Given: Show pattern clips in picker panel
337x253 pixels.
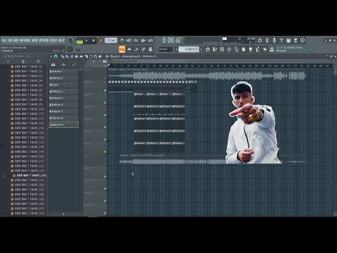Looking at the screenshot, I should [53, 65].
